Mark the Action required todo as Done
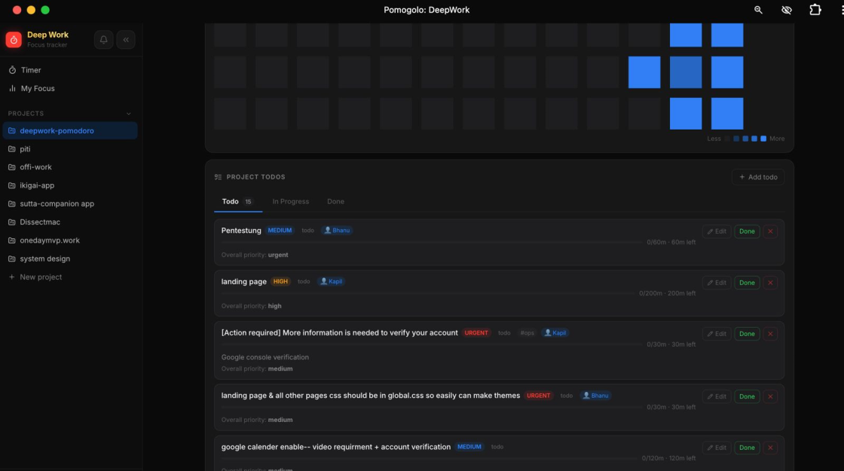The height and width of the screenshot is (471, 844). [747, 334]
